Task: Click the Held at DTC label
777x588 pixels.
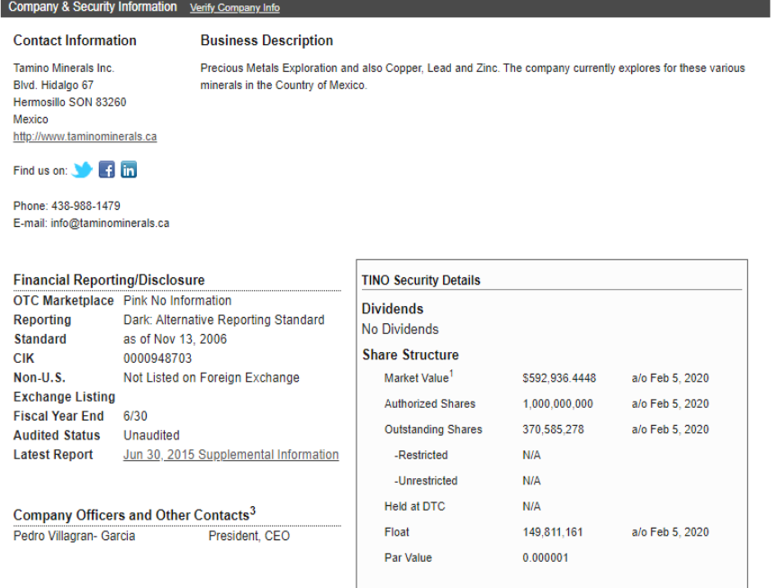Action: coord(415,507)
